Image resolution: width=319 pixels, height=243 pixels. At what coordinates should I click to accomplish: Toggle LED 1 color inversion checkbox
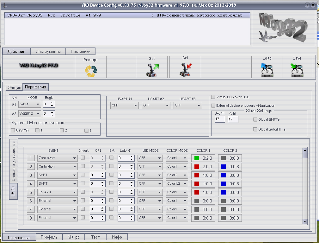coord(37,130)
